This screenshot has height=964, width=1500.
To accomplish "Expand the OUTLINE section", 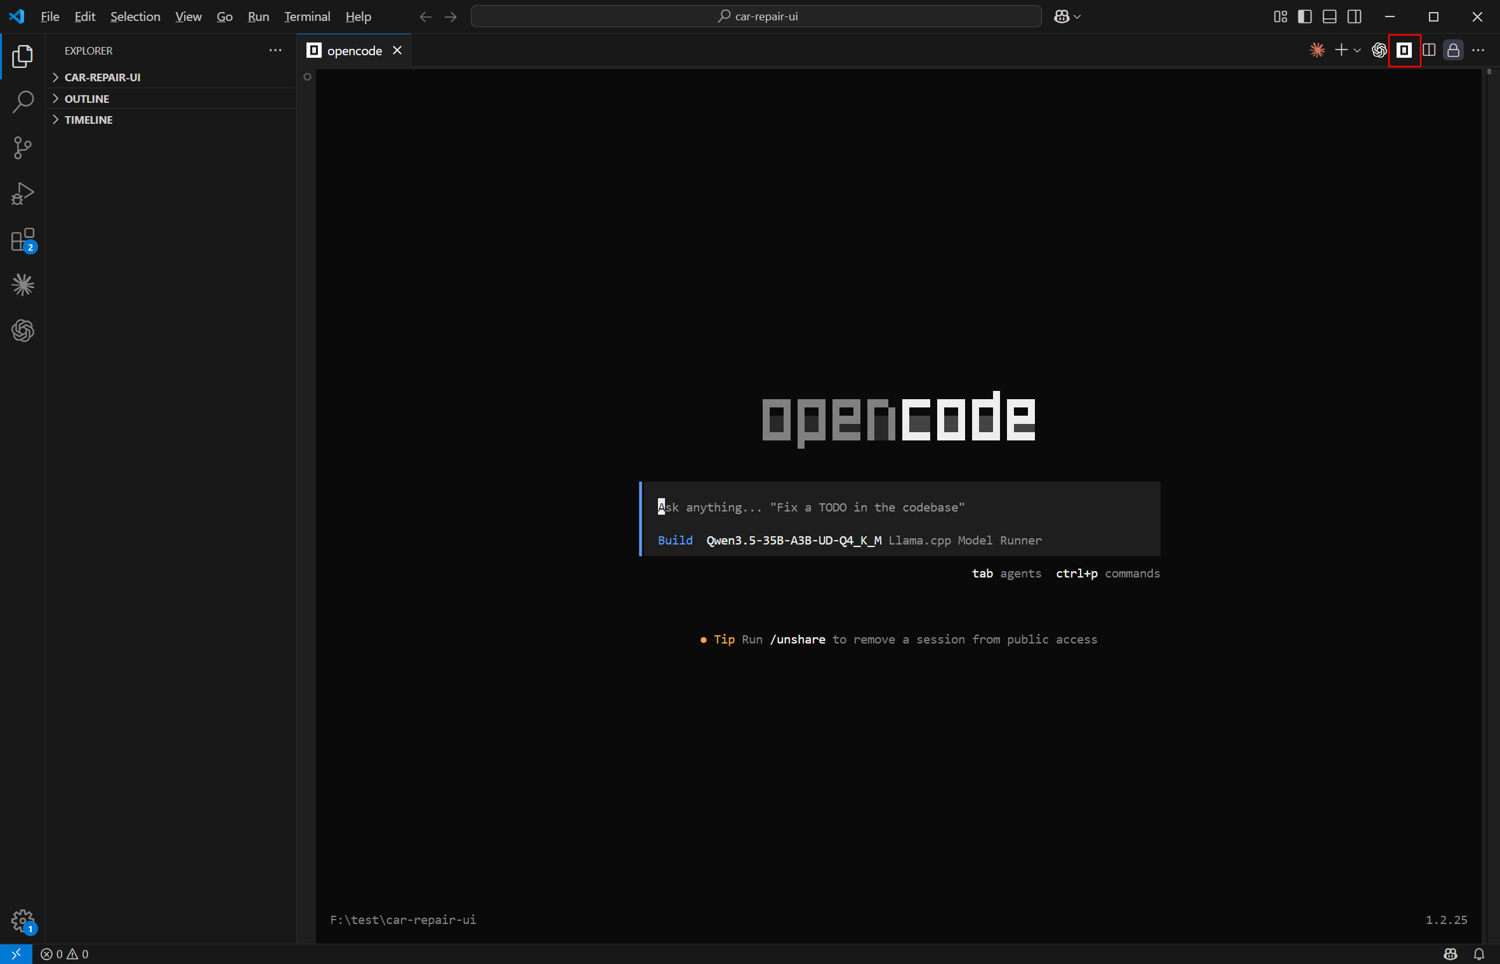I will [86, 98].
